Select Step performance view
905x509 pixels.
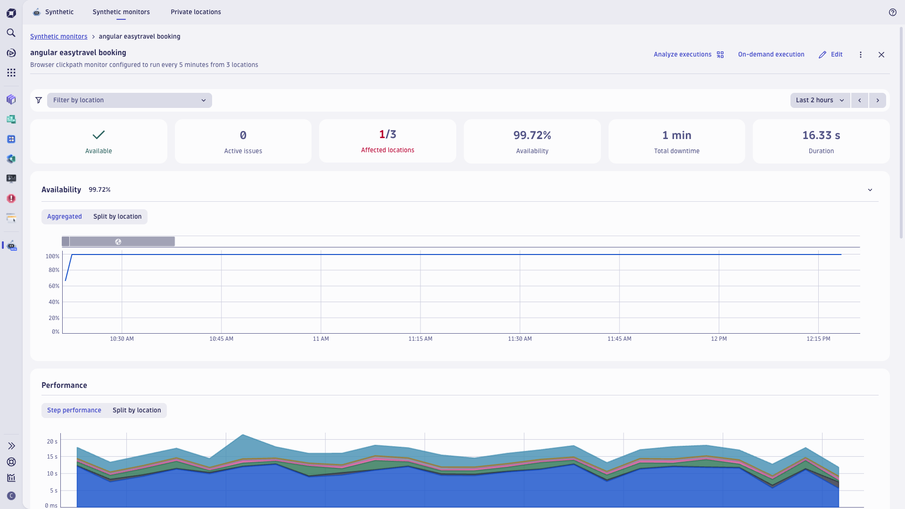[74, 410]
